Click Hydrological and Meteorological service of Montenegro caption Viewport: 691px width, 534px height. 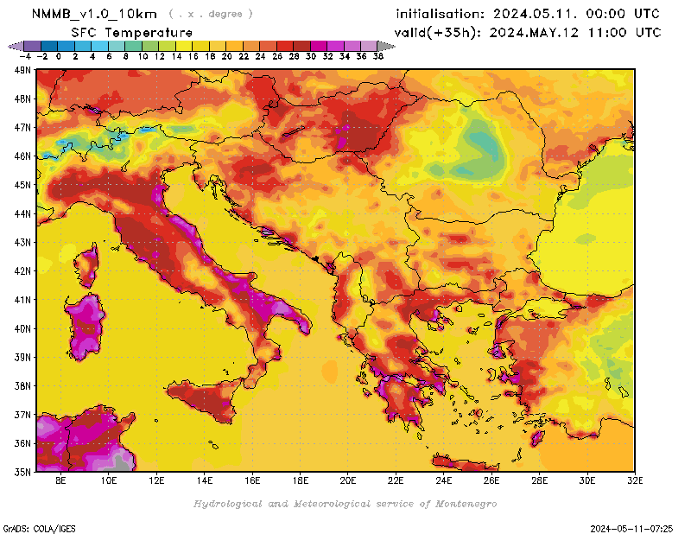click(345, 504)
